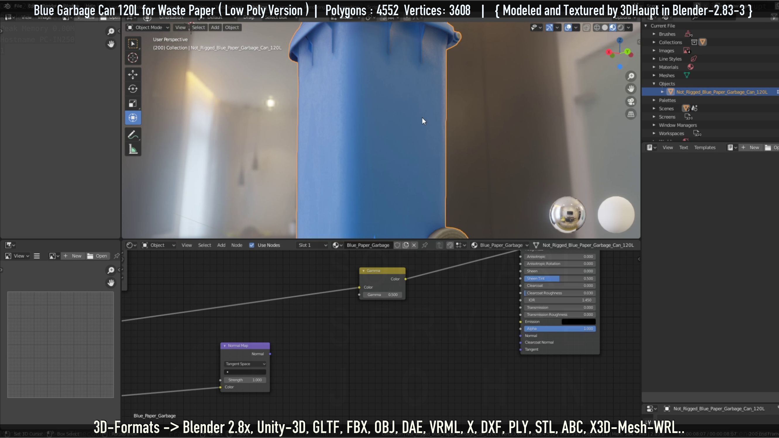The width and height of the screenshot is (779, 438).
Task: Toggle viewport overlays button
Action: pyautogui.click(x=568, y=27)
